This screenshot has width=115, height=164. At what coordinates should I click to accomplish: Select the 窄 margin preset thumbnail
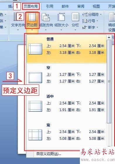coord(35,77)
